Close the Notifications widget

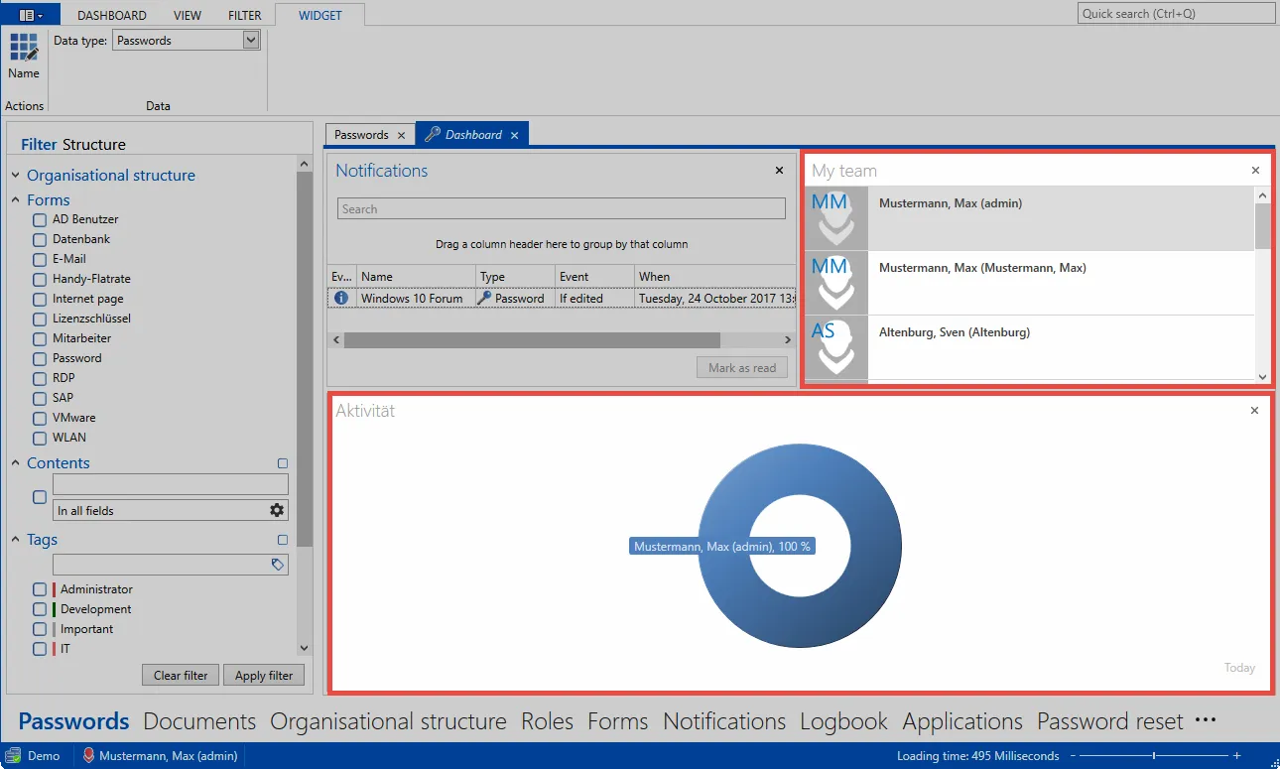779,171
